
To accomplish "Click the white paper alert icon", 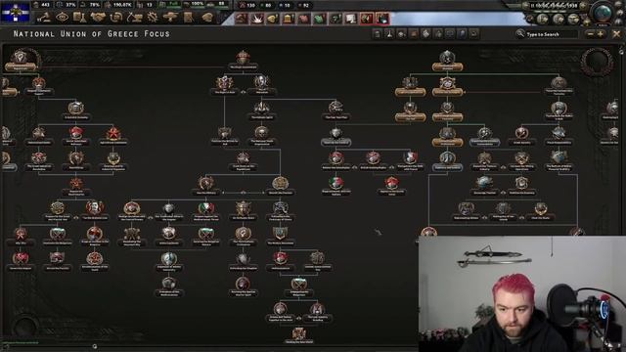I will pyautogui.click(x=350, y=19).
